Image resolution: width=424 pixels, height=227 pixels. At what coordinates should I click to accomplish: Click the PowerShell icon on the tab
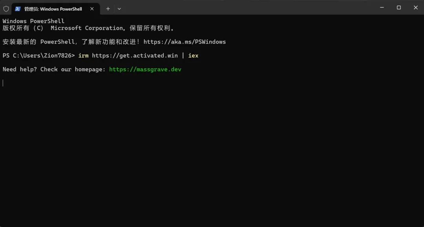click(18, 9)
